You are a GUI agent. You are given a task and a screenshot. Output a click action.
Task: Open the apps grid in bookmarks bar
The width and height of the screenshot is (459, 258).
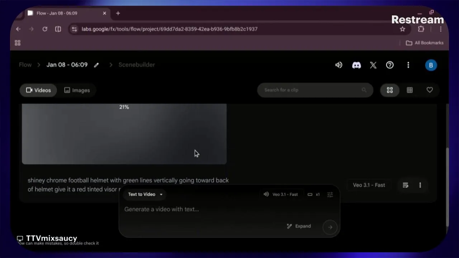[x=18, y=43]
